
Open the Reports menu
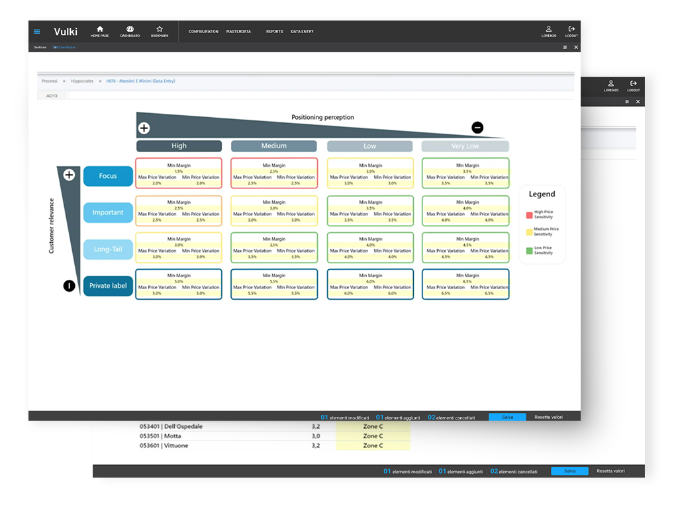274,32
